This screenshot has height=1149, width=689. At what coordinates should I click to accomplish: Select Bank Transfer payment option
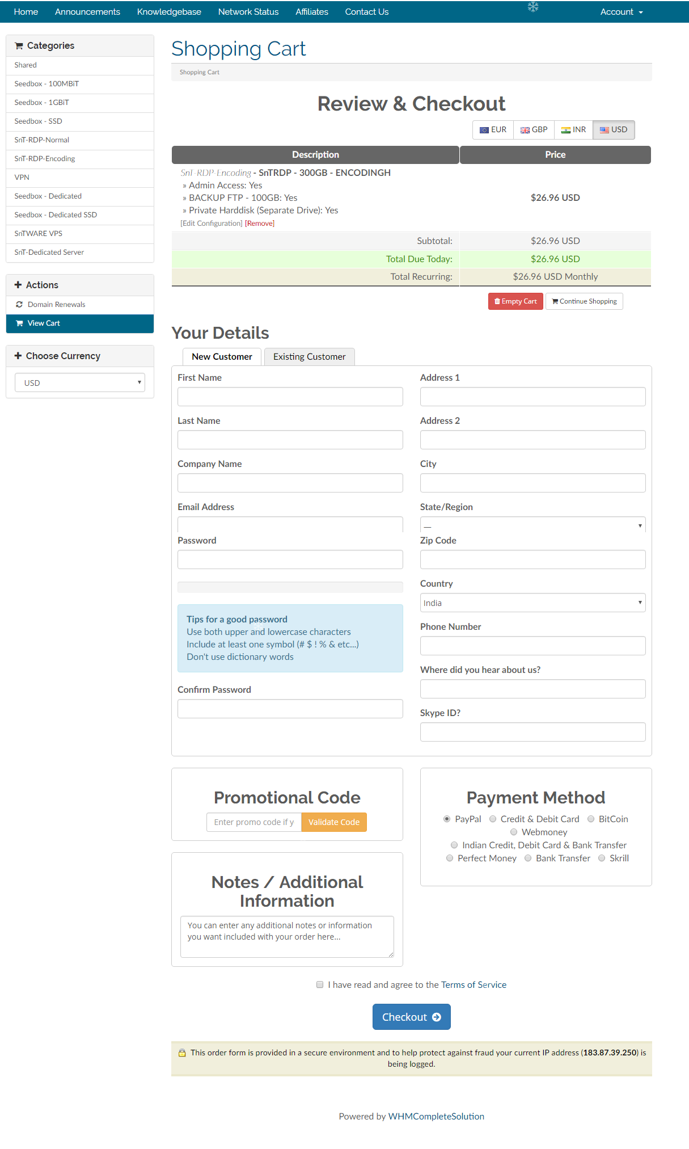tap(528, 858)
